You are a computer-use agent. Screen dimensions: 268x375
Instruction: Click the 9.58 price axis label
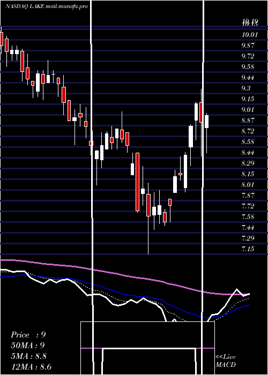click(248, 67)
